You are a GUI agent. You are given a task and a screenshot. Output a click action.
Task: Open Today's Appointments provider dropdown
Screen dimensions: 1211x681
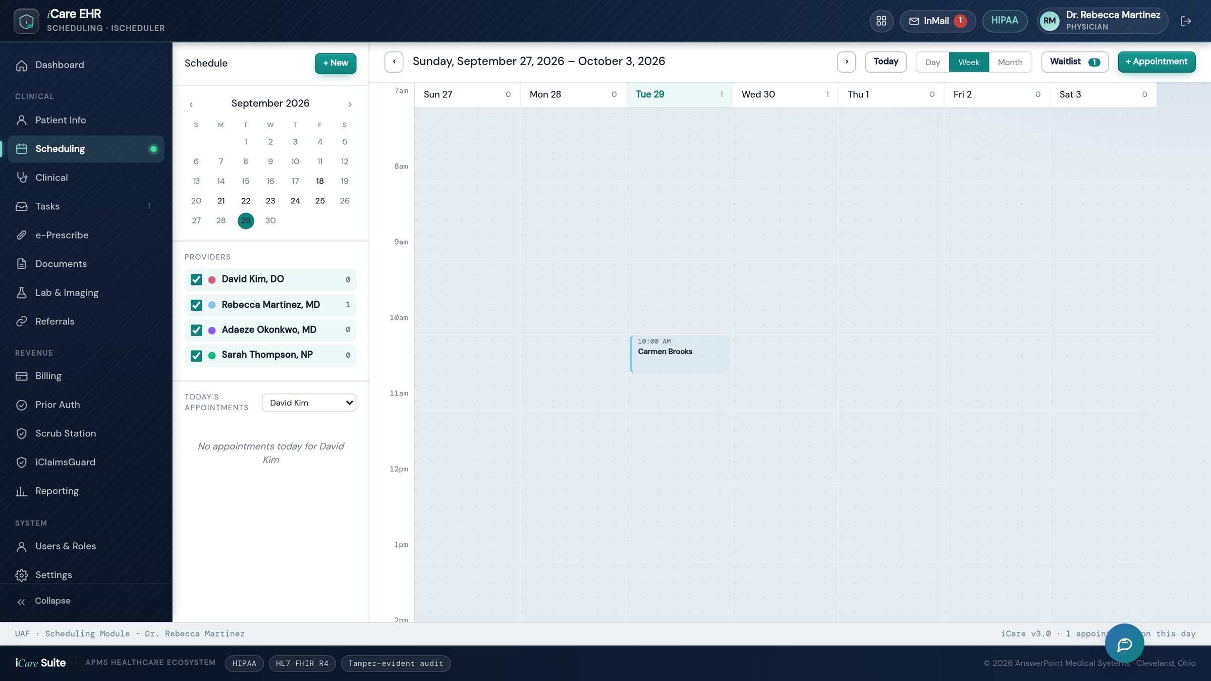[x=309, y=403]
